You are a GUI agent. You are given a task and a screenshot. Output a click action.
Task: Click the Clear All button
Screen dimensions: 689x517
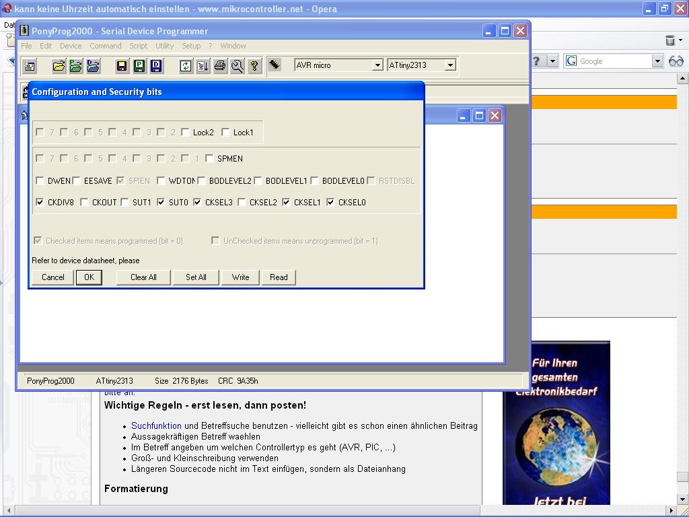pyautogui.click(x=143, y=277)
